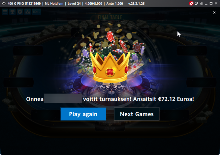Viewport: 220px width, 155px height.
Task: Click the FoldyMcFold player seat
Action: pyautogui.click(x=110, y=126)
